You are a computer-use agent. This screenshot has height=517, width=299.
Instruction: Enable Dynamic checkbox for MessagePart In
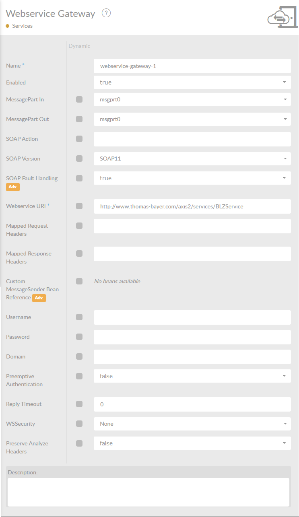[79, 99]
